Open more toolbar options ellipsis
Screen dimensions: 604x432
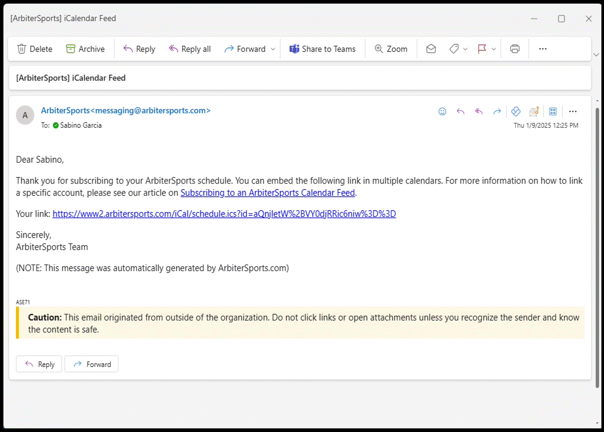pyautogui.click(x=542, y=49)
